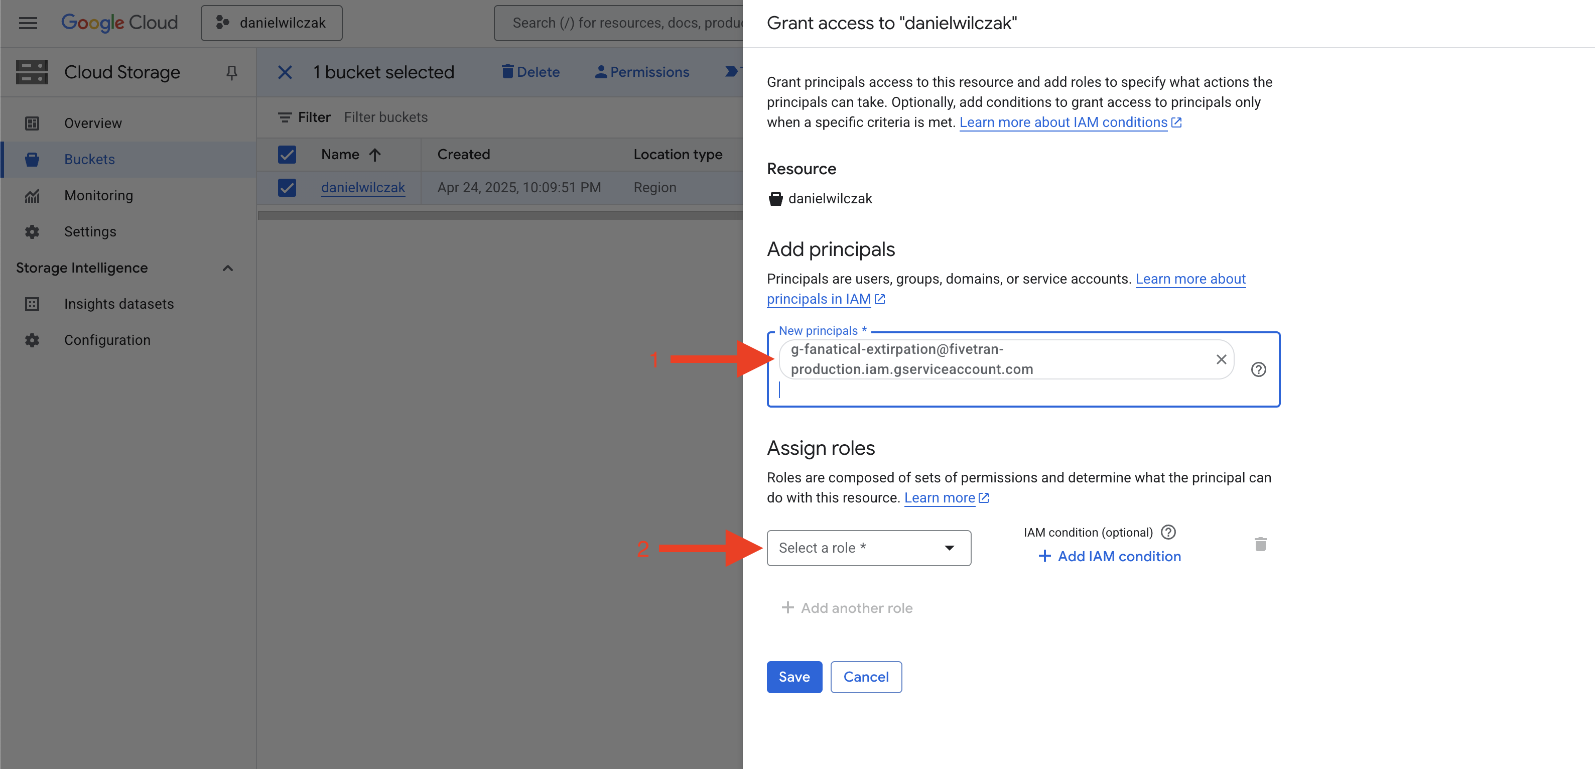Open the Settings sidebar item
The height and width of the screenshot is (769, 1595).
click(128, 231)
